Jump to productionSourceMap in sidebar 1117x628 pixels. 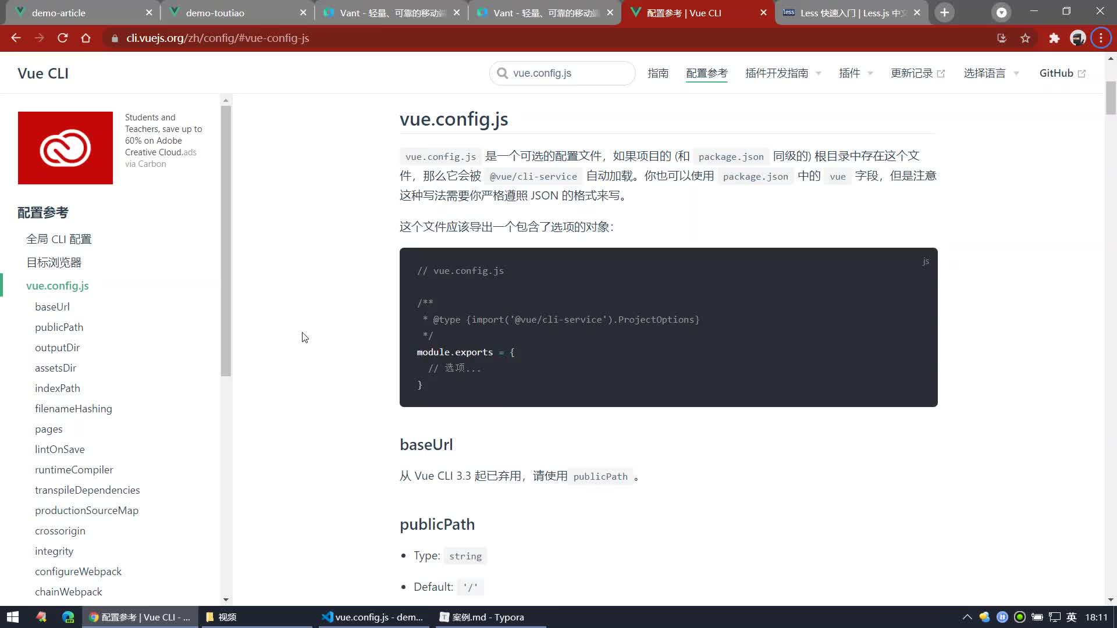87,511
